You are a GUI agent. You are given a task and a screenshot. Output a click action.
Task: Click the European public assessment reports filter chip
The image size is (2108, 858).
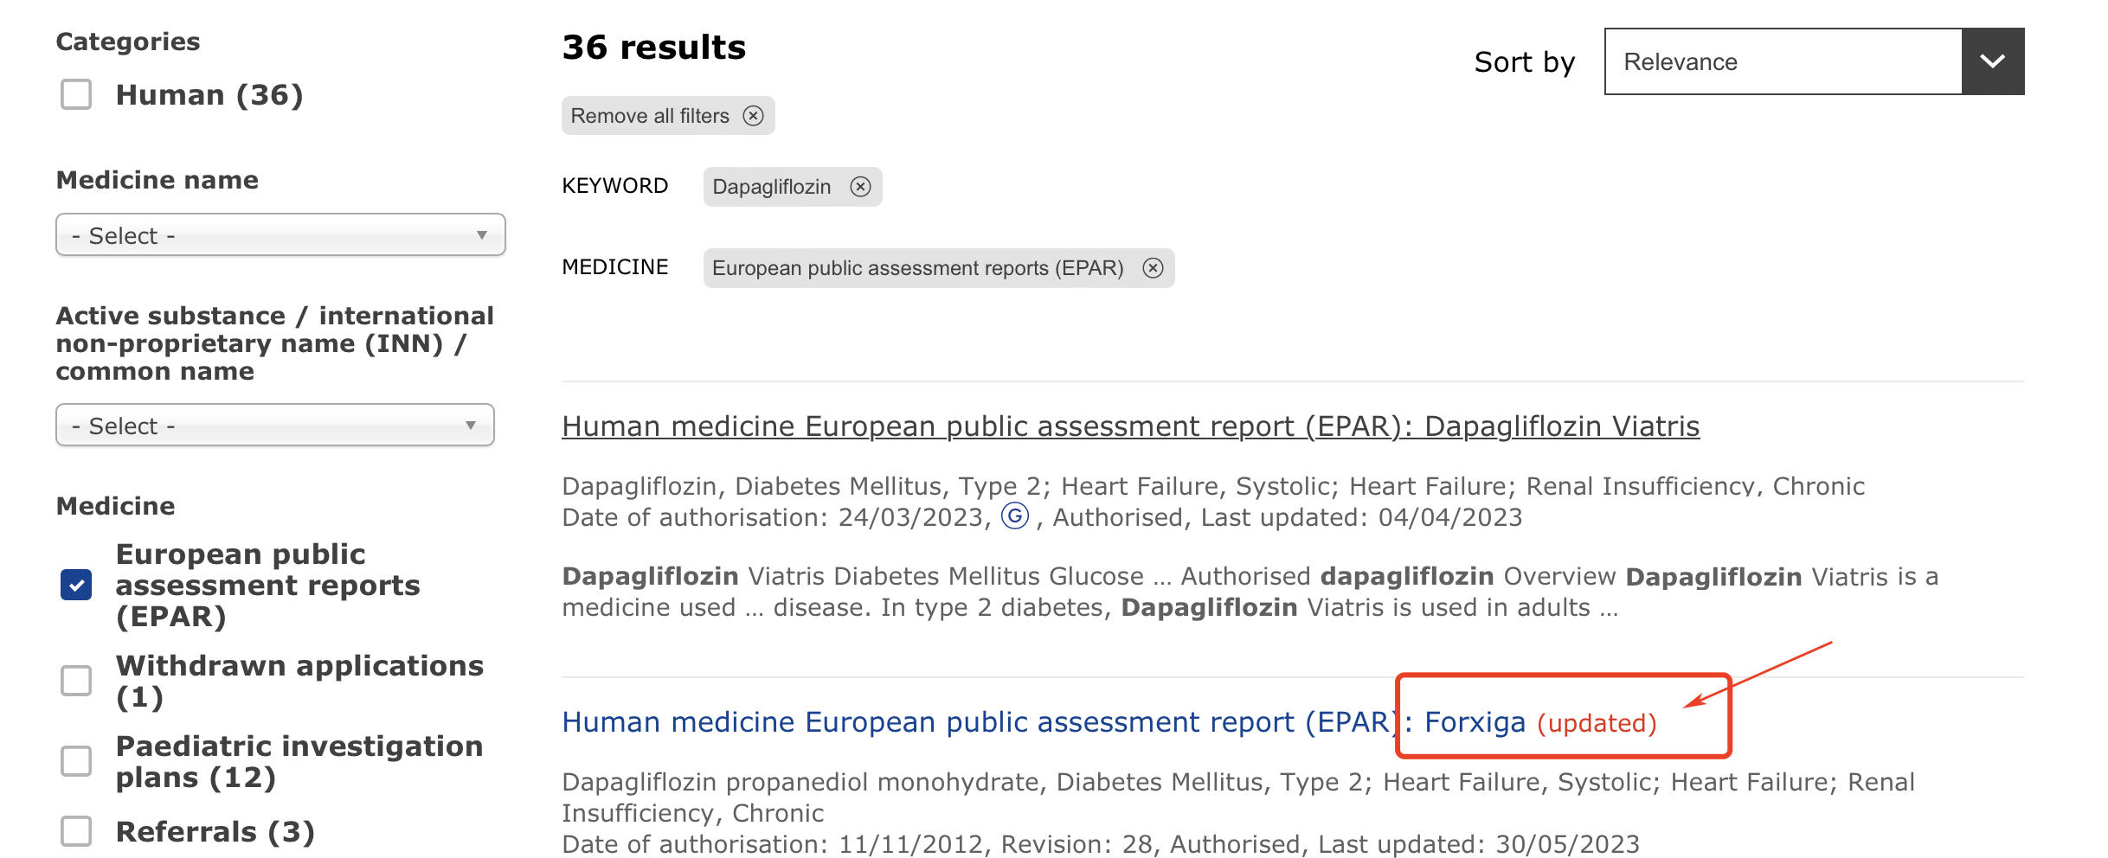(x=917, y=268)
